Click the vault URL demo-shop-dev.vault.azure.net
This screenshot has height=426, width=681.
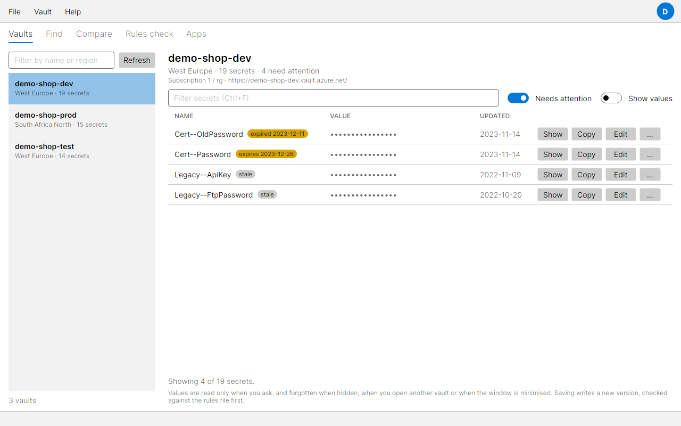pyautogui.click(x=288, y=80)
